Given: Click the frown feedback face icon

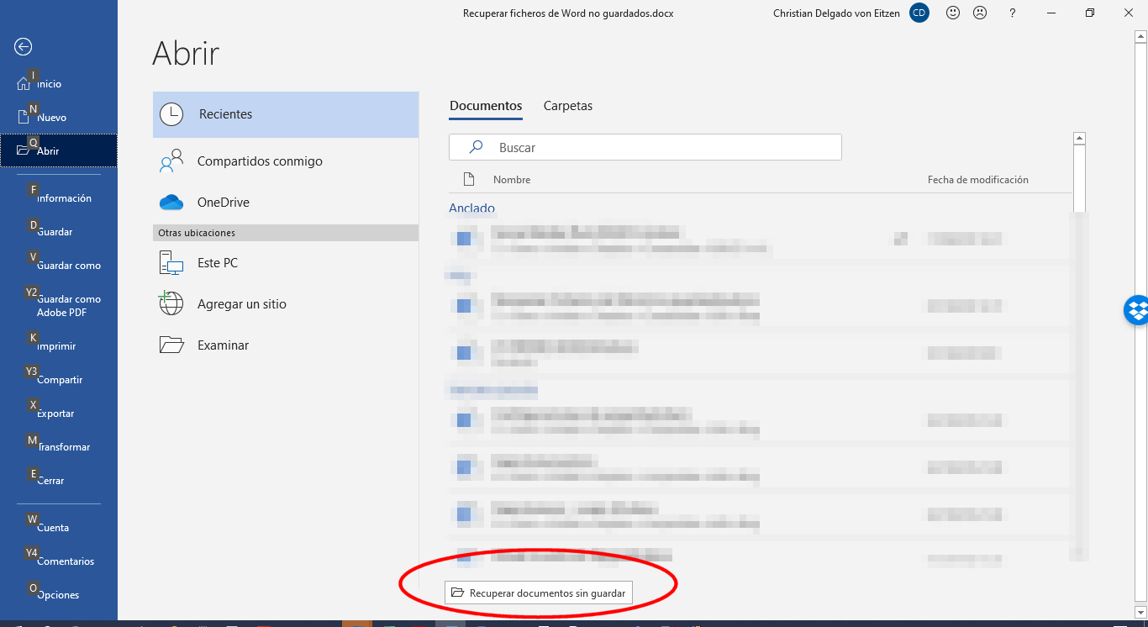Looking at the screenshot, I should pos(980,13).
